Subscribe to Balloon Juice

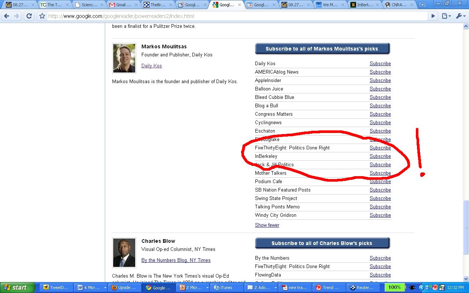380,89
